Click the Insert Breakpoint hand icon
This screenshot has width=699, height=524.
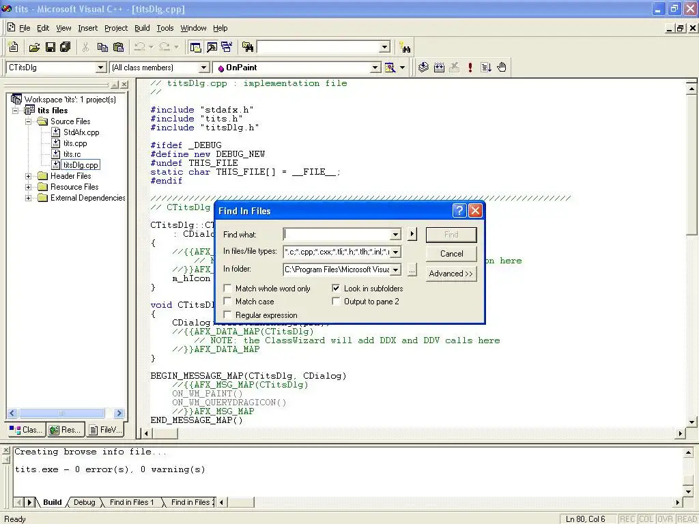502,68
